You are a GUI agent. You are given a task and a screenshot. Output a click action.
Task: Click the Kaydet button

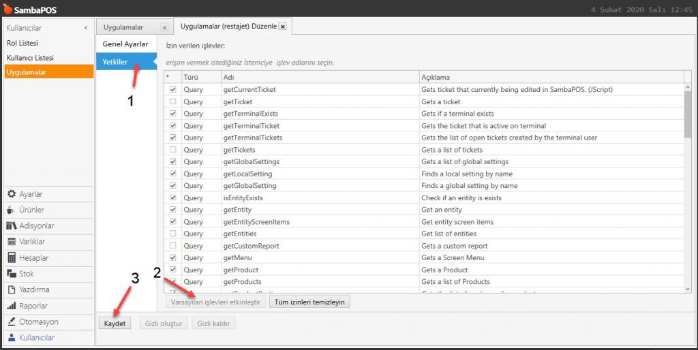[x=115, y=323]
